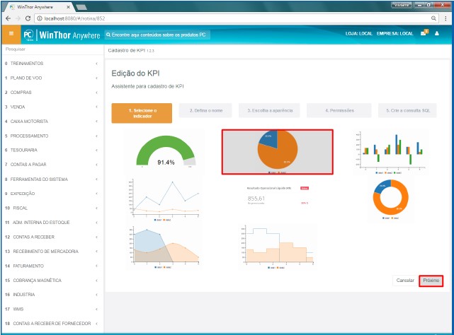Select the step area chart indicator
Screen dimensions: 454x335
tap(277, 247)
